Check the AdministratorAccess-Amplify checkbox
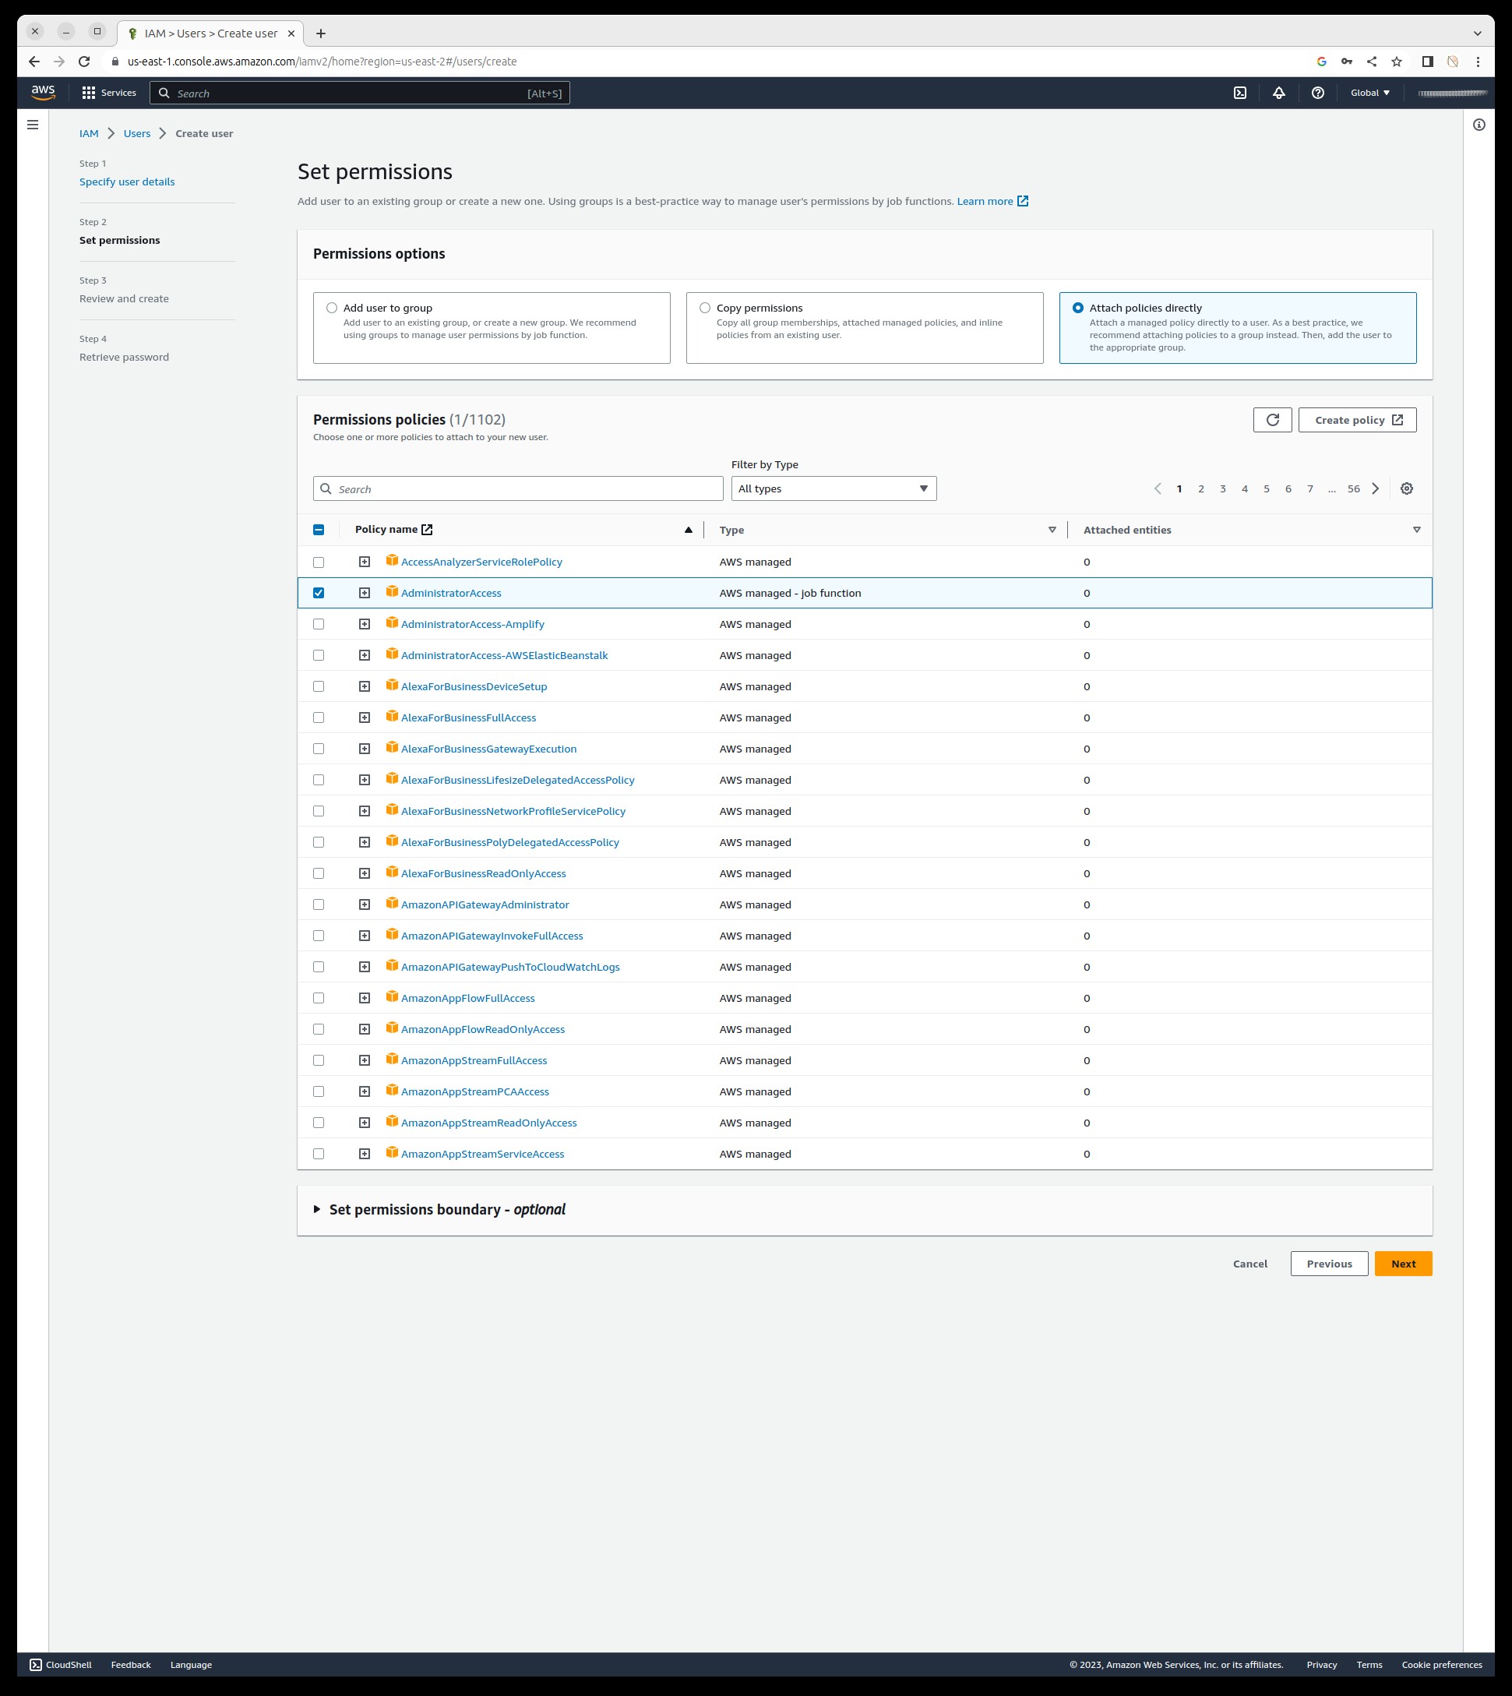The height and width of the screenshot is (1696, 1512). pos(318,624)
